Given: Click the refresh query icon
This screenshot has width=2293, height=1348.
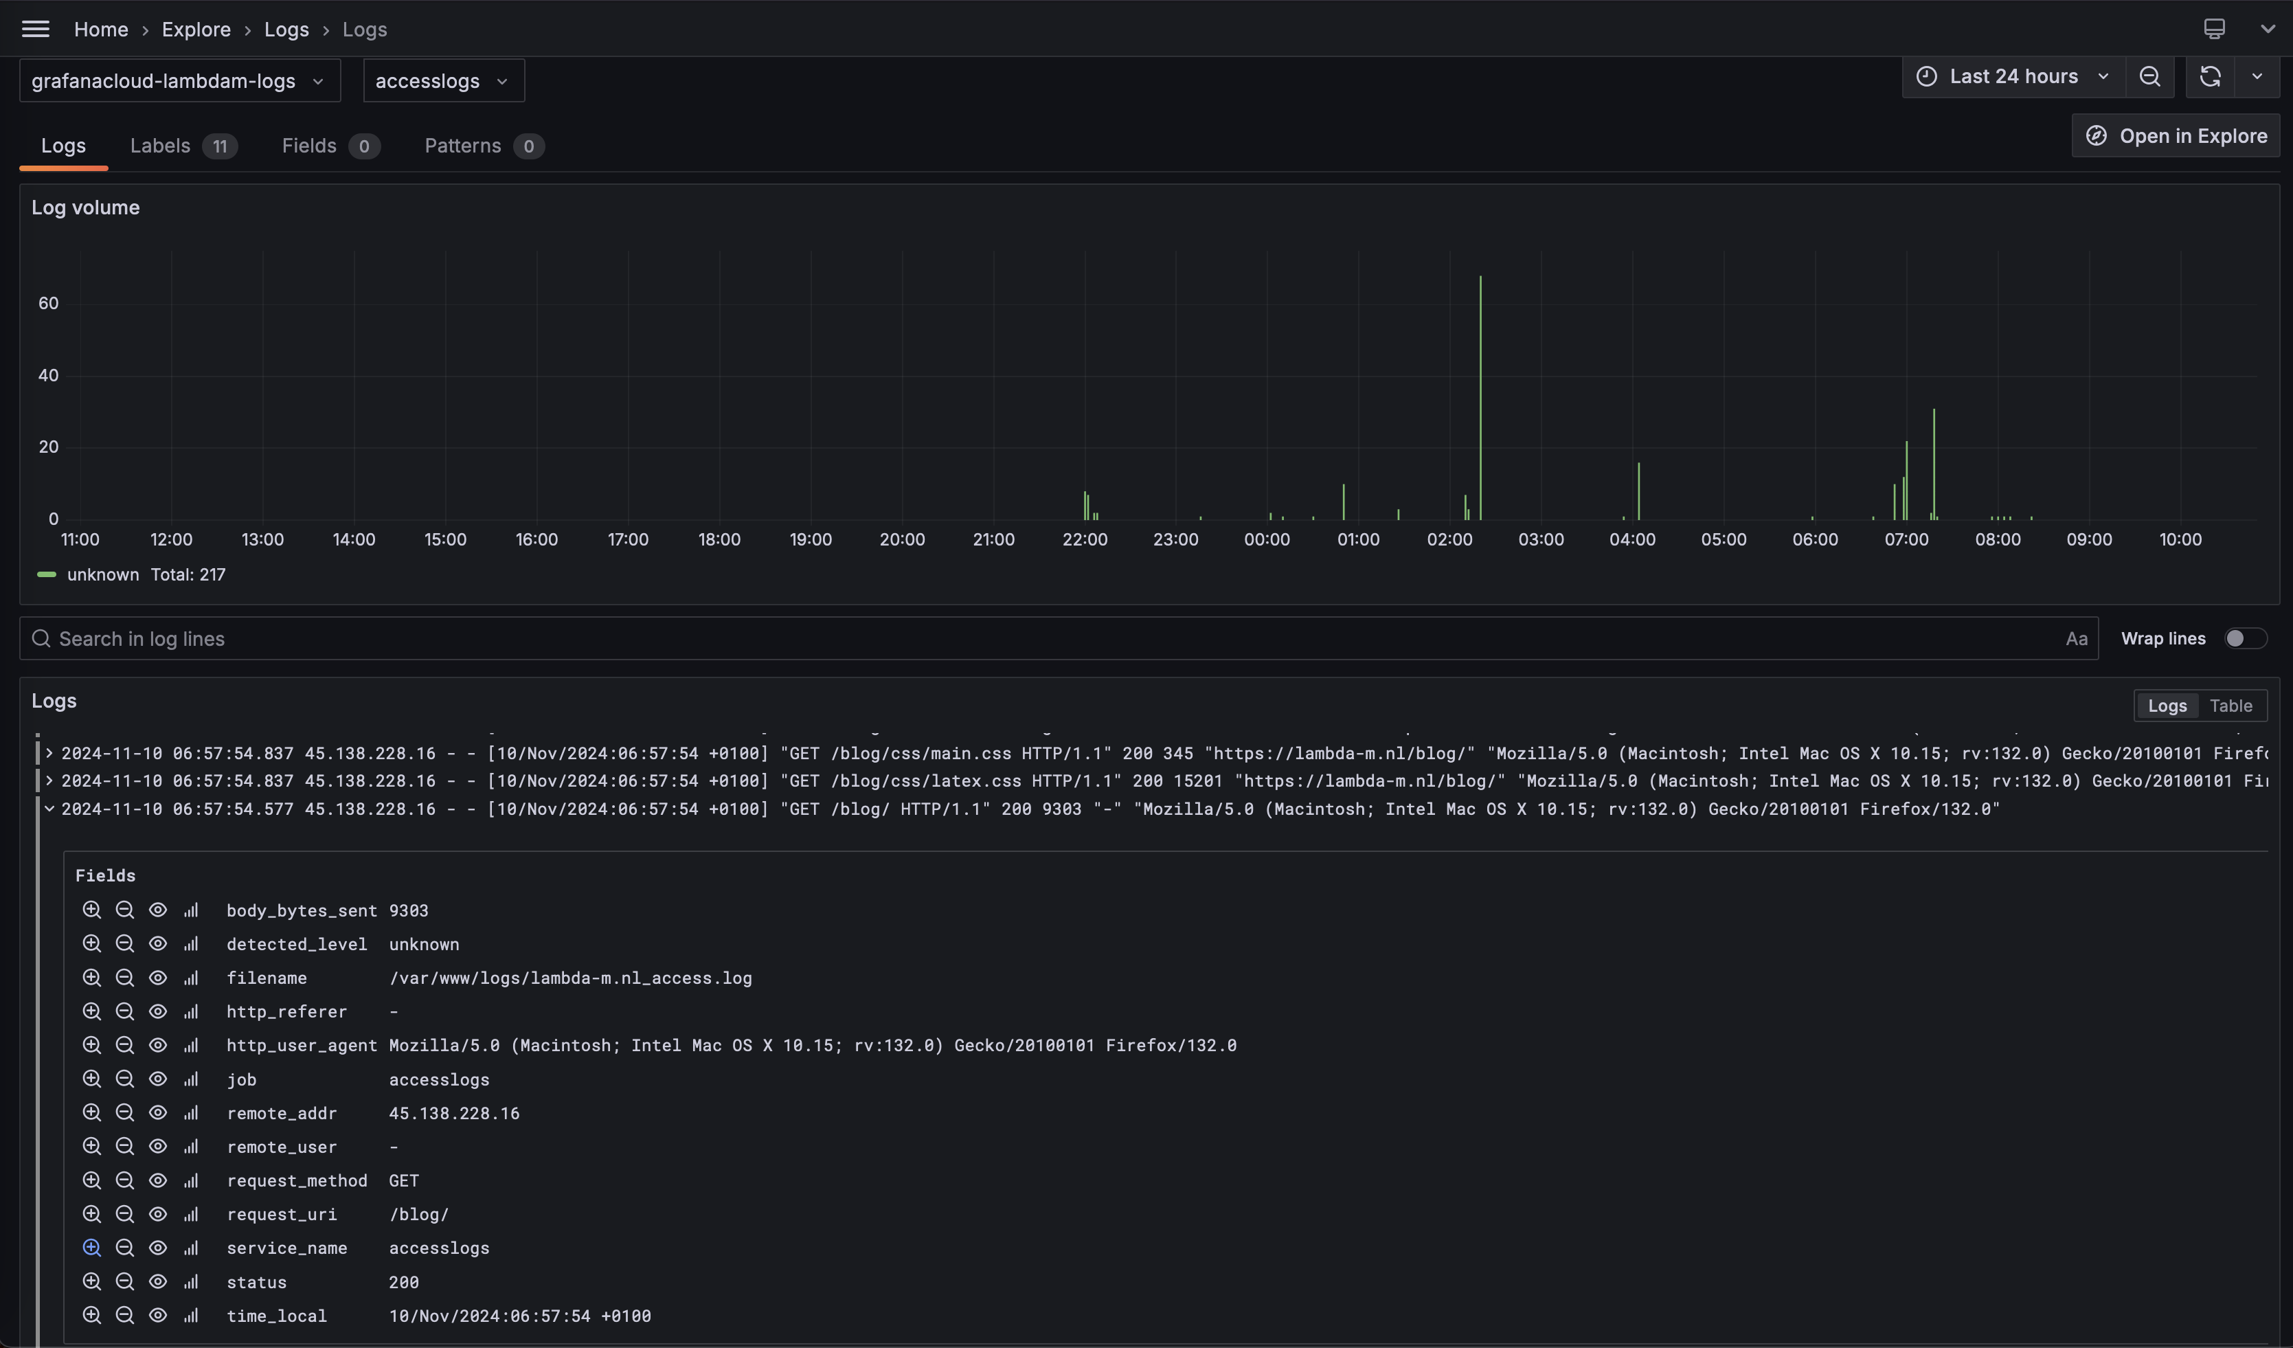Looking at the screenshot, I should [2210, 76].
